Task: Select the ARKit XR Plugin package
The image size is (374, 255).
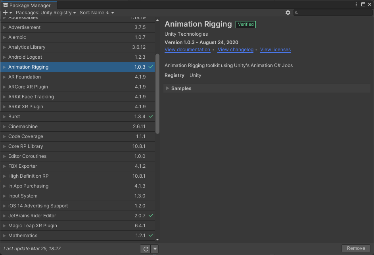Action: 77,107
